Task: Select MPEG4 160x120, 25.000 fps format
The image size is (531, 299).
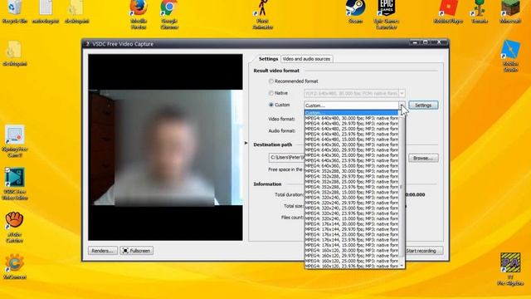Action: (351, 261)
